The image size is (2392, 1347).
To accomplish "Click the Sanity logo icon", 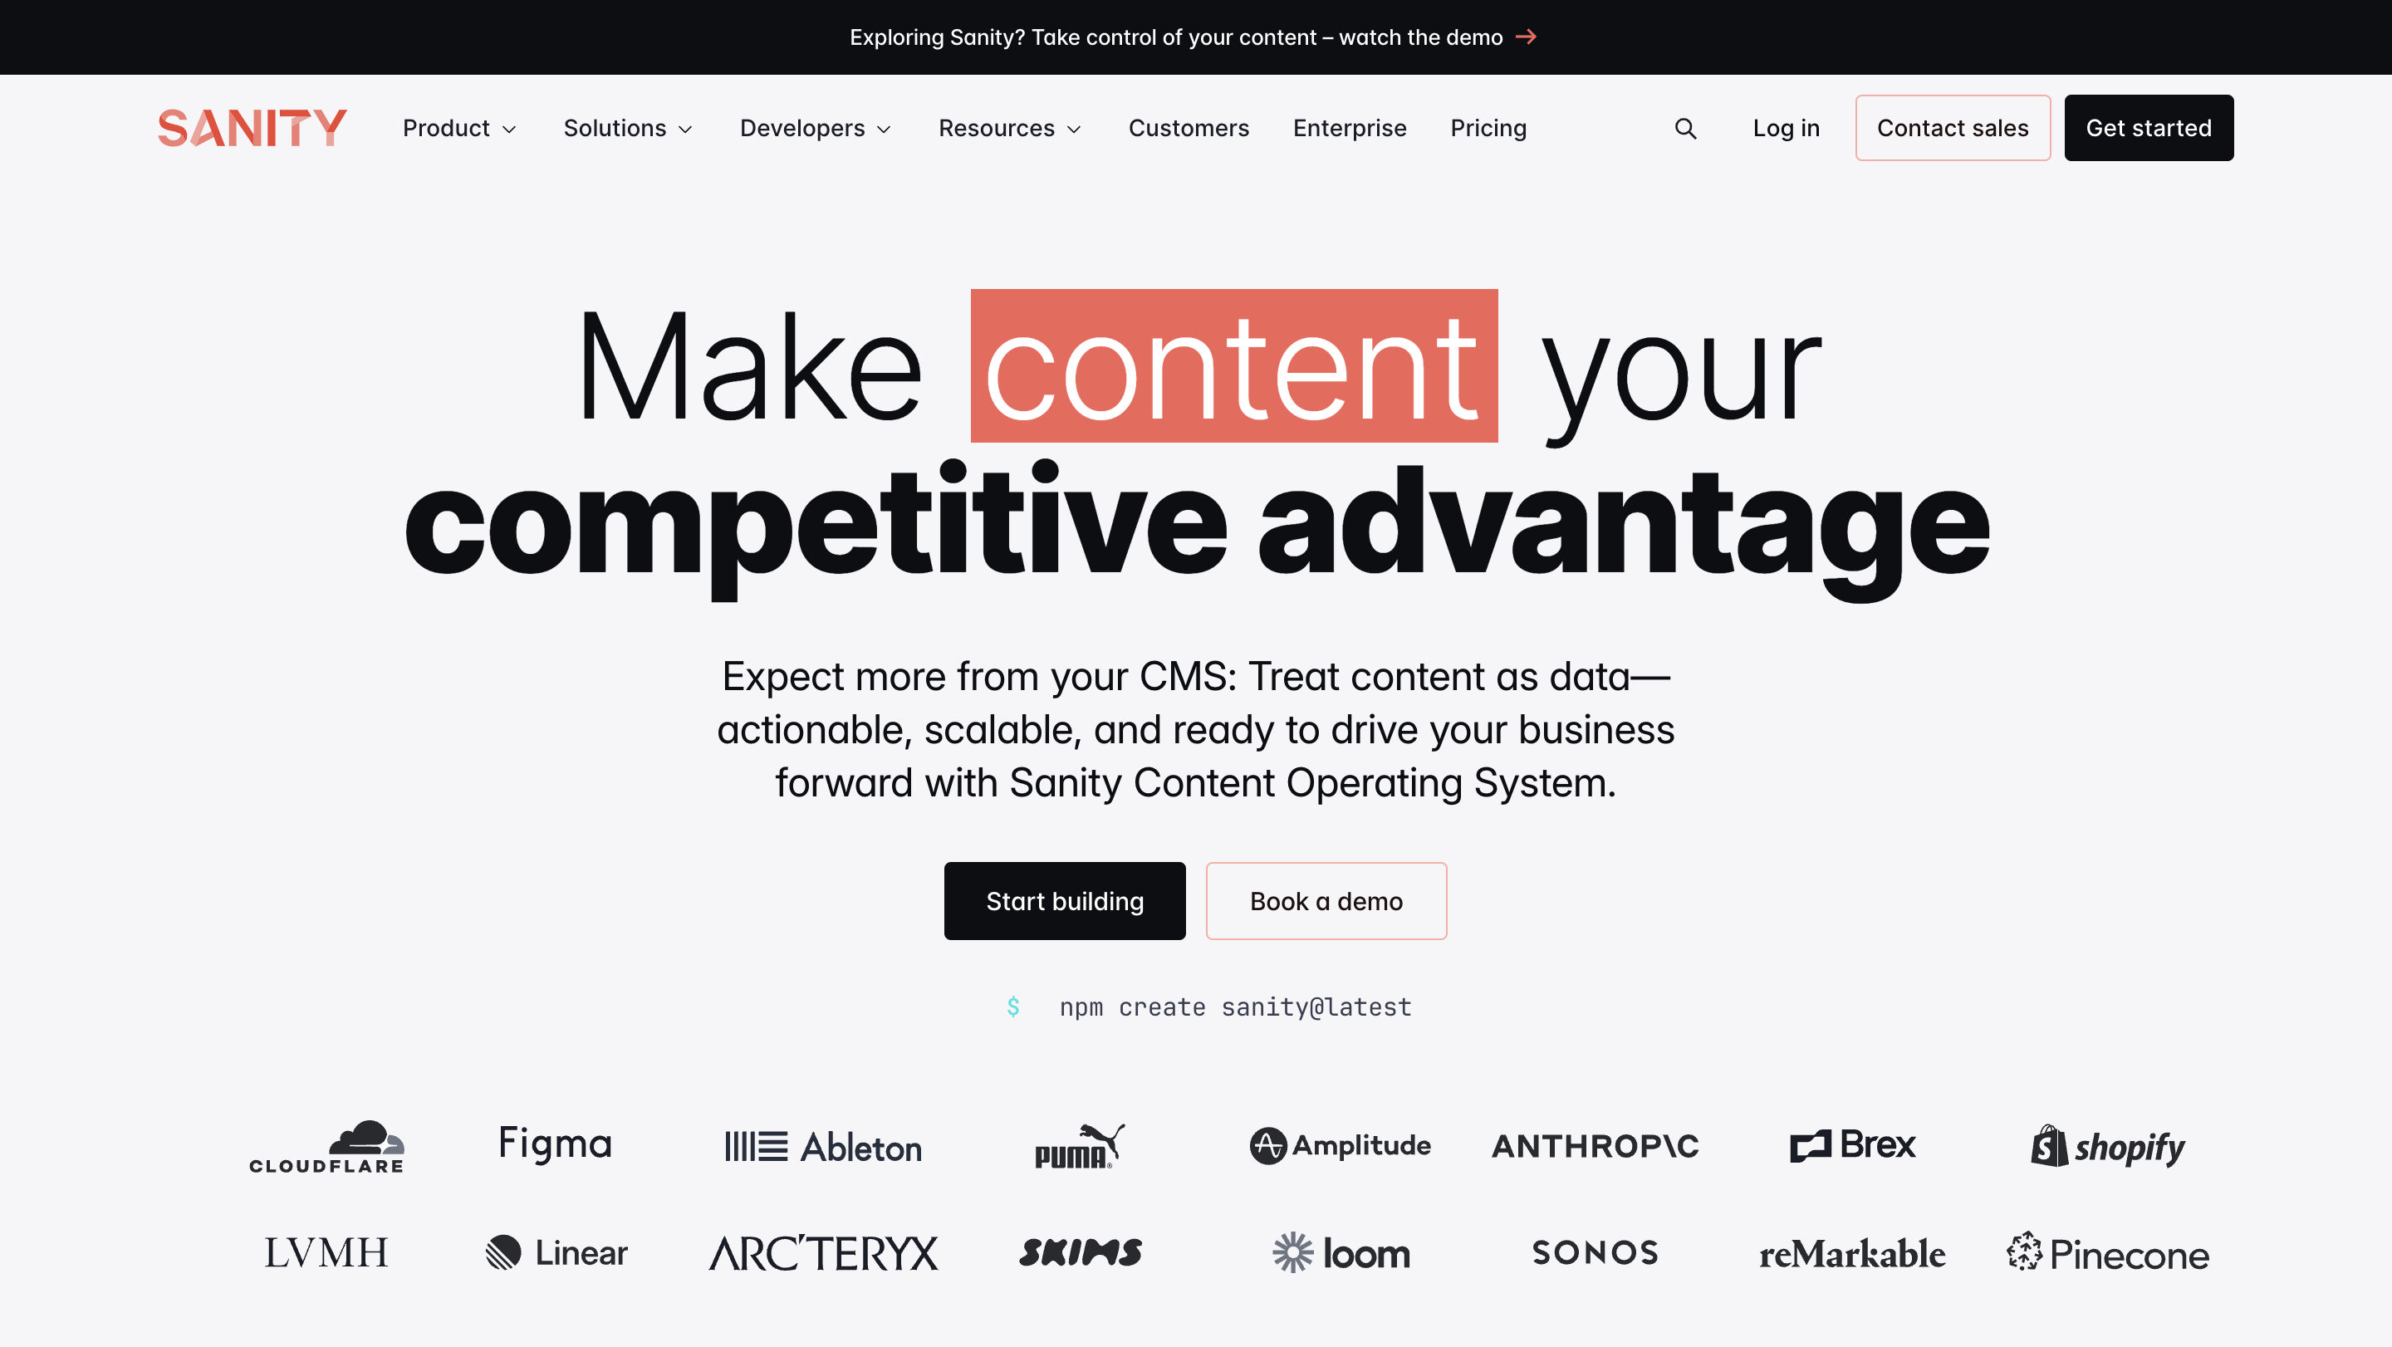I will [253, 128].
